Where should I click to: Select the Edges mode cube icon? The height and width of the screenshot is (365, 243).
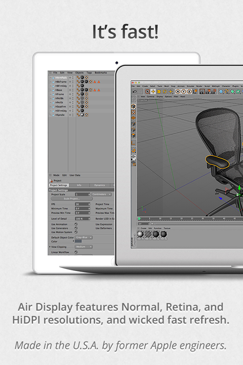[134, 130]
